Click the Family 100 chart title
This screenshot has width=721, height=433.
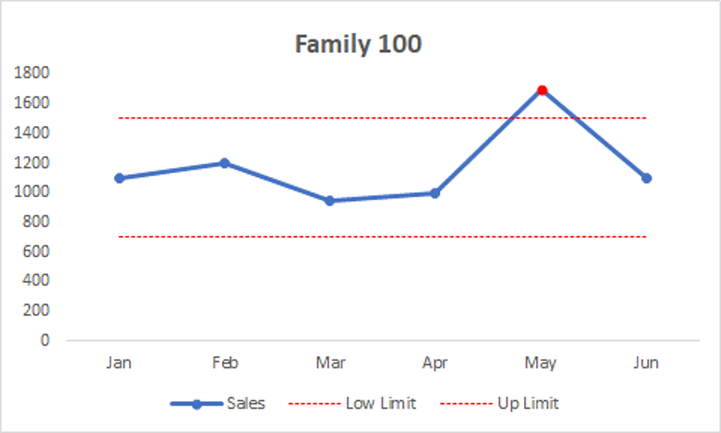point(358,44)
